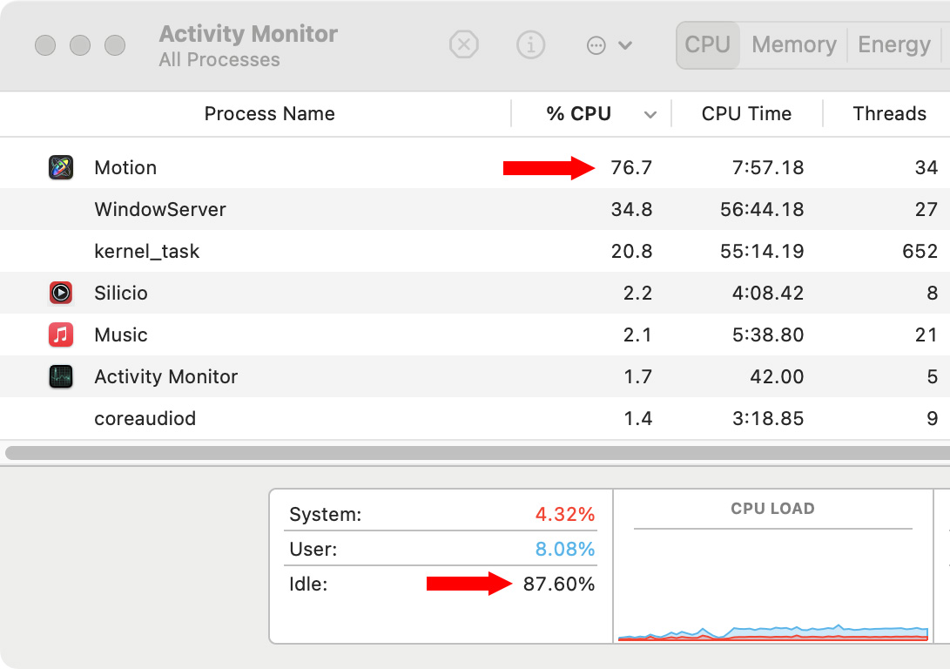This screenshot has width=950, height=669.
Task: Sort by Process Name column
Action: tap(269, 114)
